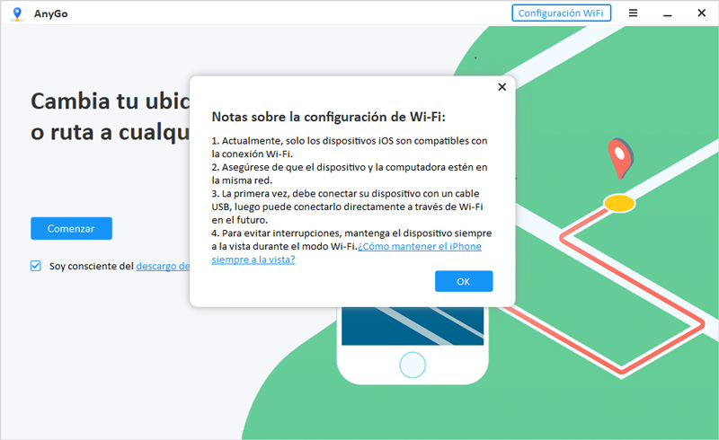The width and height of the screenshot is (719, 440).
Task: Minimize the AnyGo window
Action: tap(666, 13)
